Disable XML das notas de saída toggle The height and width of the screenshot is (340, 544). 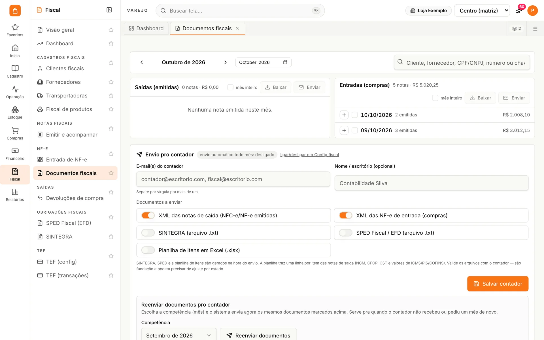(x=148, y=215)
